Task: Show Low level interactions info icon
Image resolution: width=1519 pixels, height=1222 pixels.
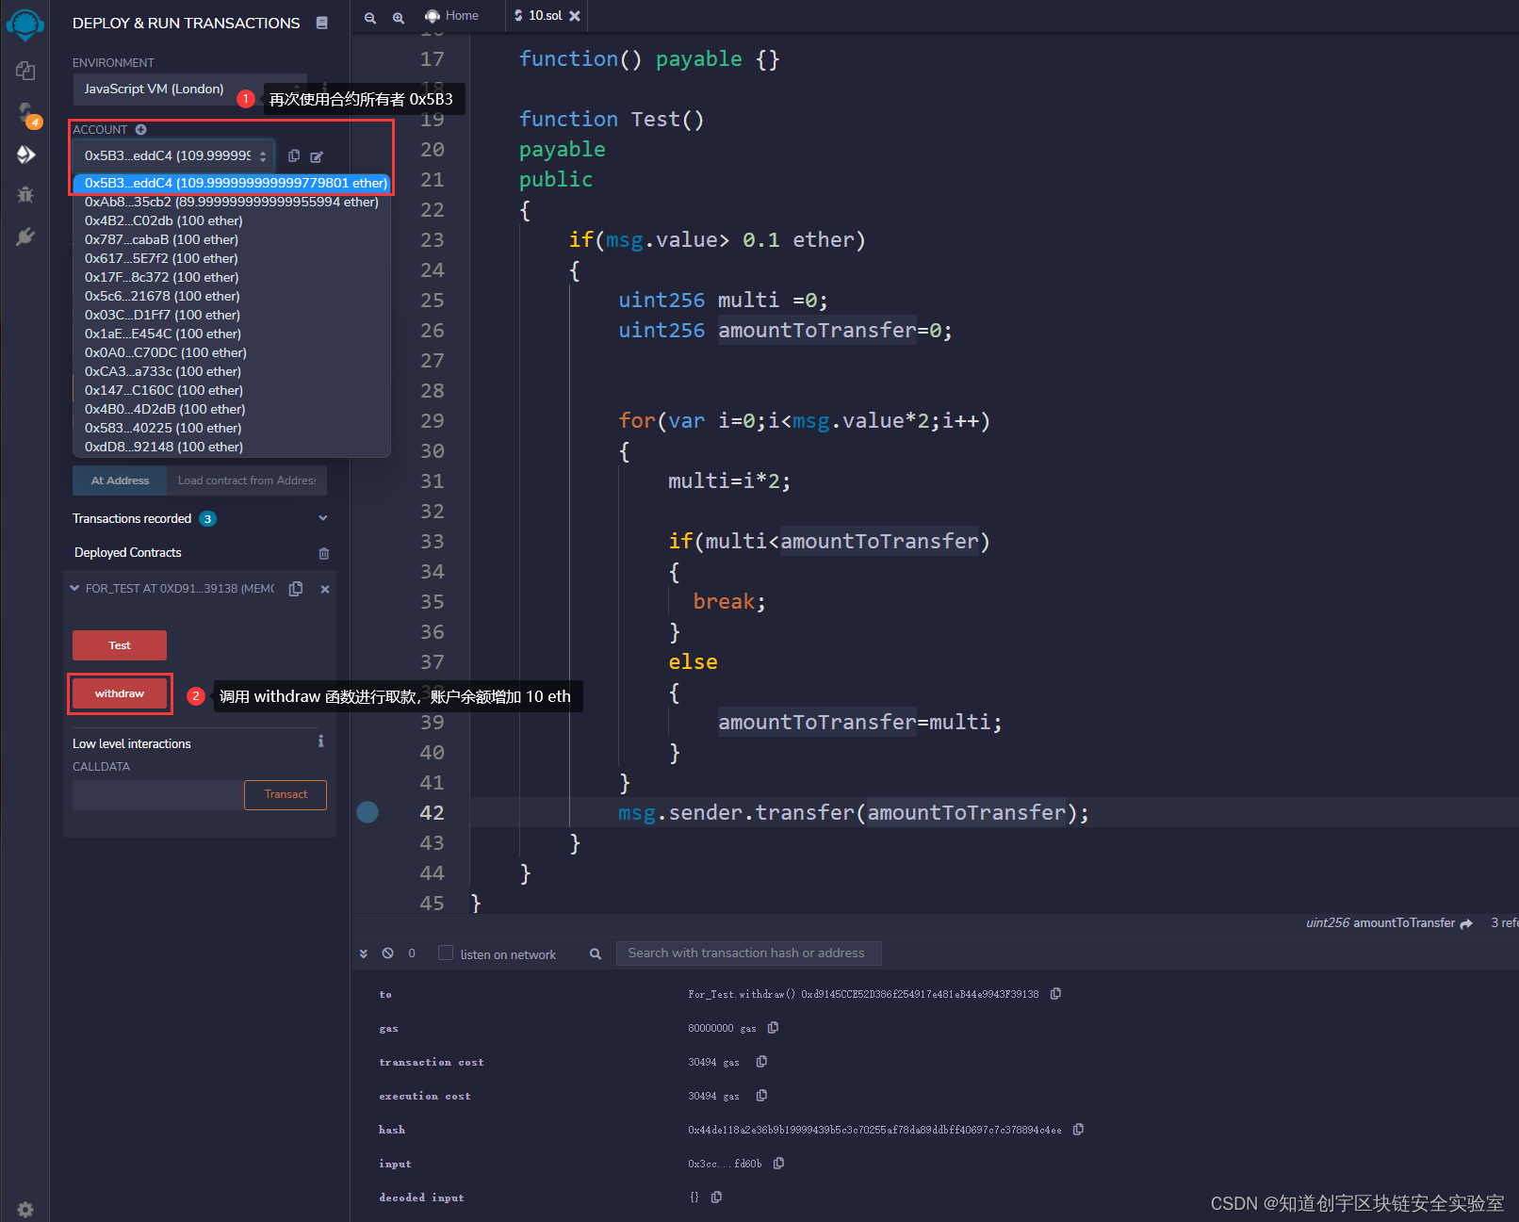Action: pos(321,741)
